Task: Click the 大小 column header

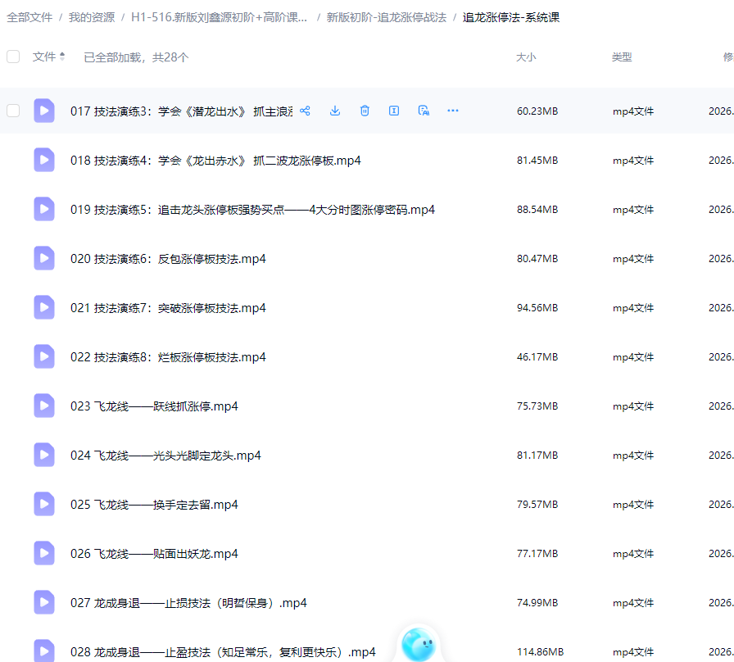Action: click(x=527, y=57)
